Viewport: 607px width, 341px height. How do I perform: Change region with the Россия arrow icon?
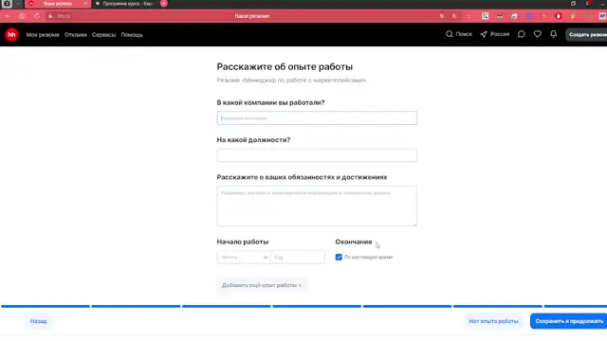coord(484,34)
